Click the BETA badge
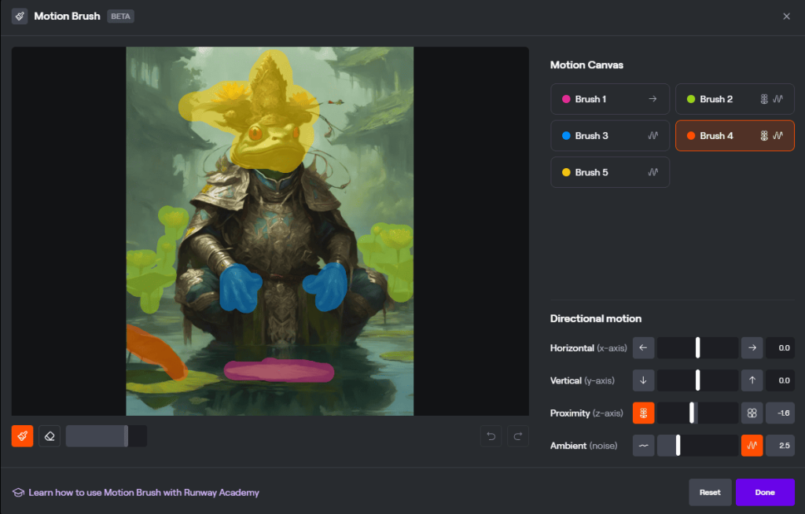 [120, 17]
